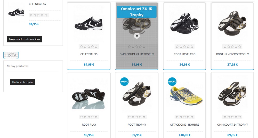The image size is (258, 138).
Task: Click the ROOT PLAY product title
Action: pos(89,125)
